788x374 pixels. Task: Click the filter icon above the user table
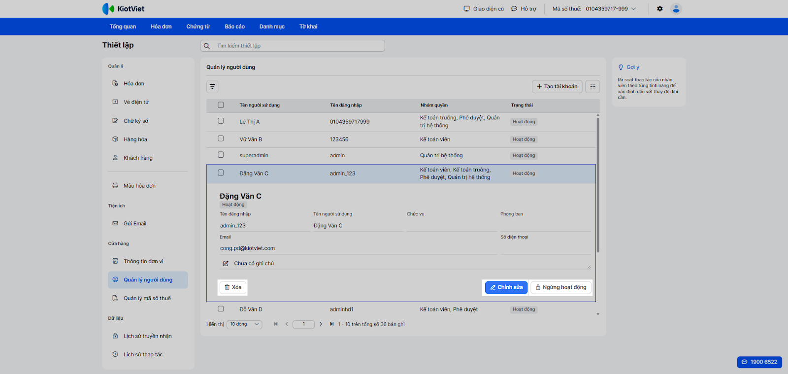coord(212,87)
